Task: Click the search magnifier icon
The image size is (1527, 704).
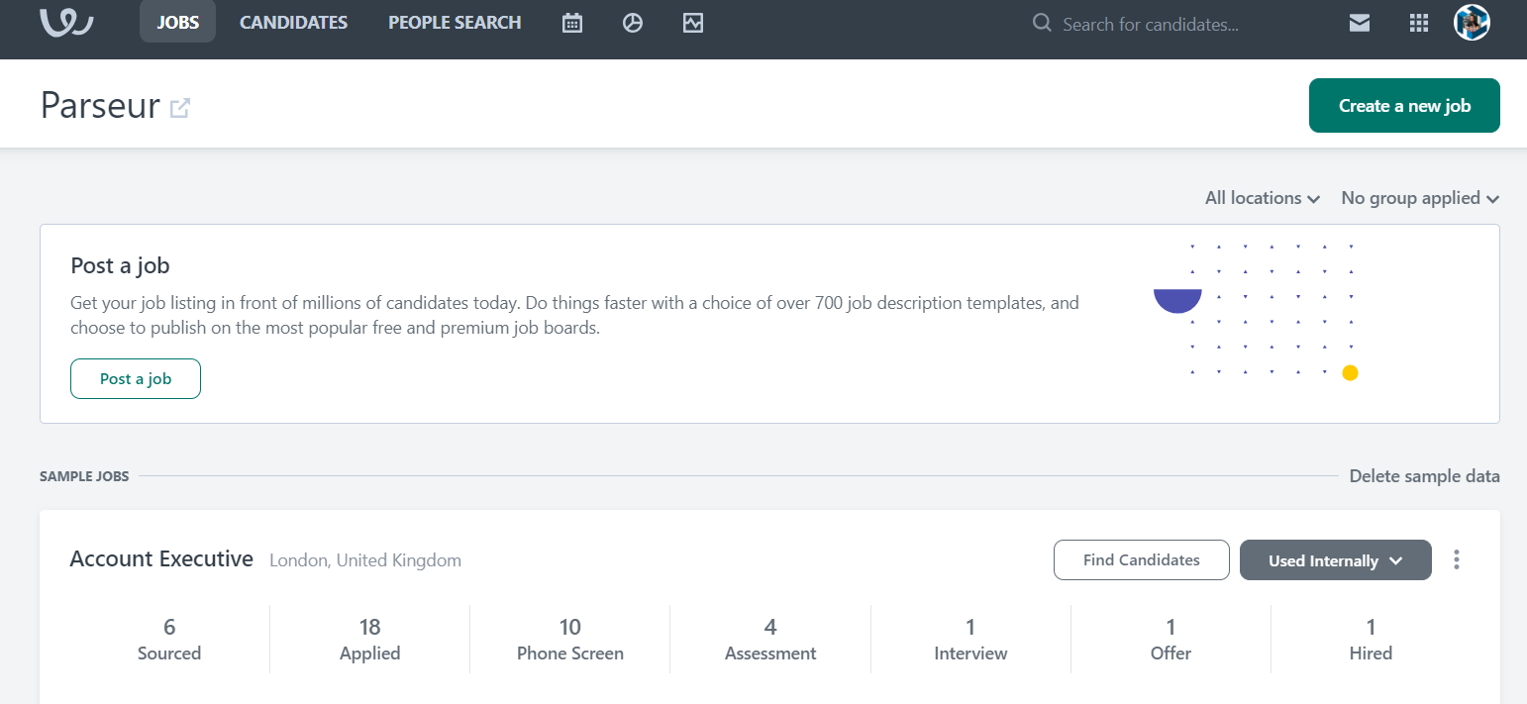Action: (1041, 22)
